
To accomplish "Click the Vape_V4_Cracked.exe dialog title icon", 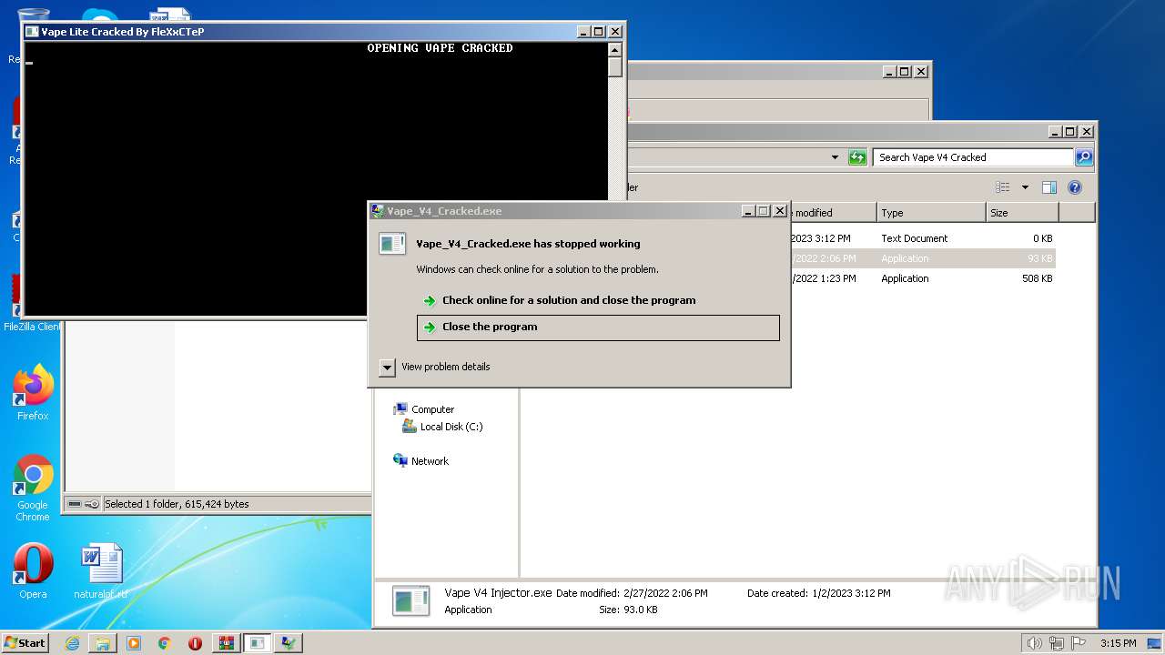I will coord(377,210).
